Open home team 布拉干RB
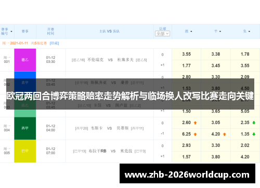Image resolution: width=260 pixels, height=188 pixels. pyautogui.click(x=97, y=151)
